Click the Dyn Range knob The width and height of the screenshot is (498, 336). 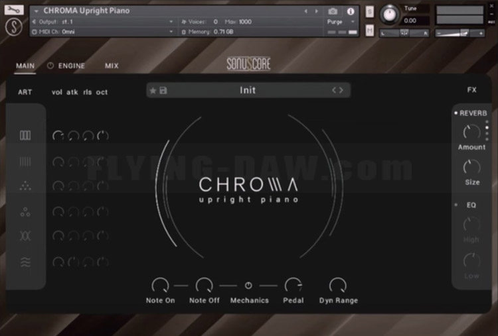click(x=338, y=285)
